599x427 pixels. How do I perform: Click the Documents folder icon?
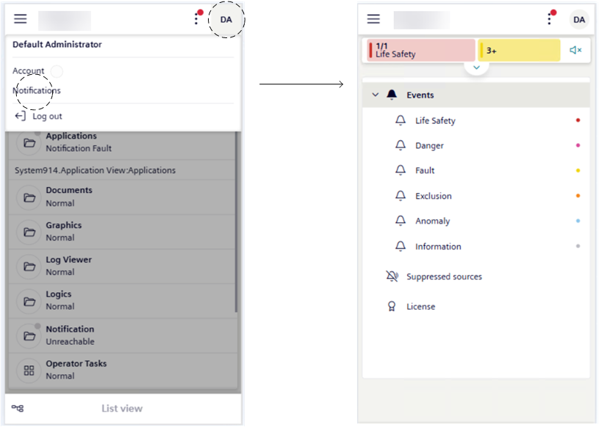click(x=29, y=197)
